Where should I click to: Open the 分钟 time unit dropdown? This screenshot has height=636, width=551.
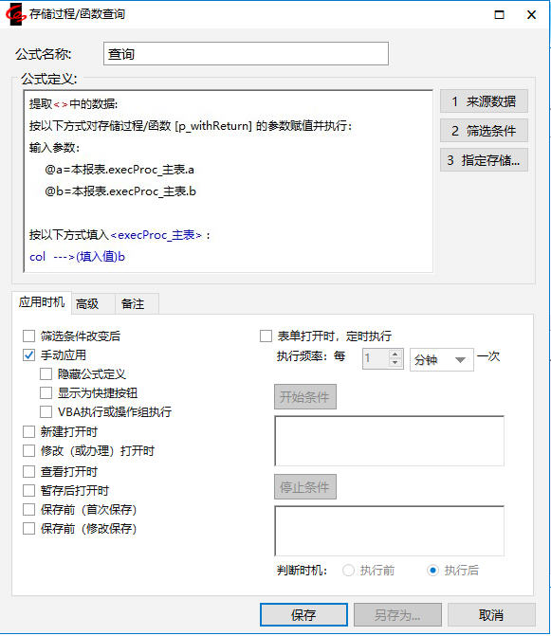coord(441,360)
